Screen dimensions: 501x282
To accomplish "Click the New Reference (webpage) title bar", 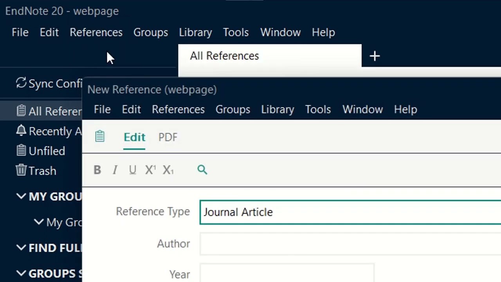I will (x=292, y=89).
